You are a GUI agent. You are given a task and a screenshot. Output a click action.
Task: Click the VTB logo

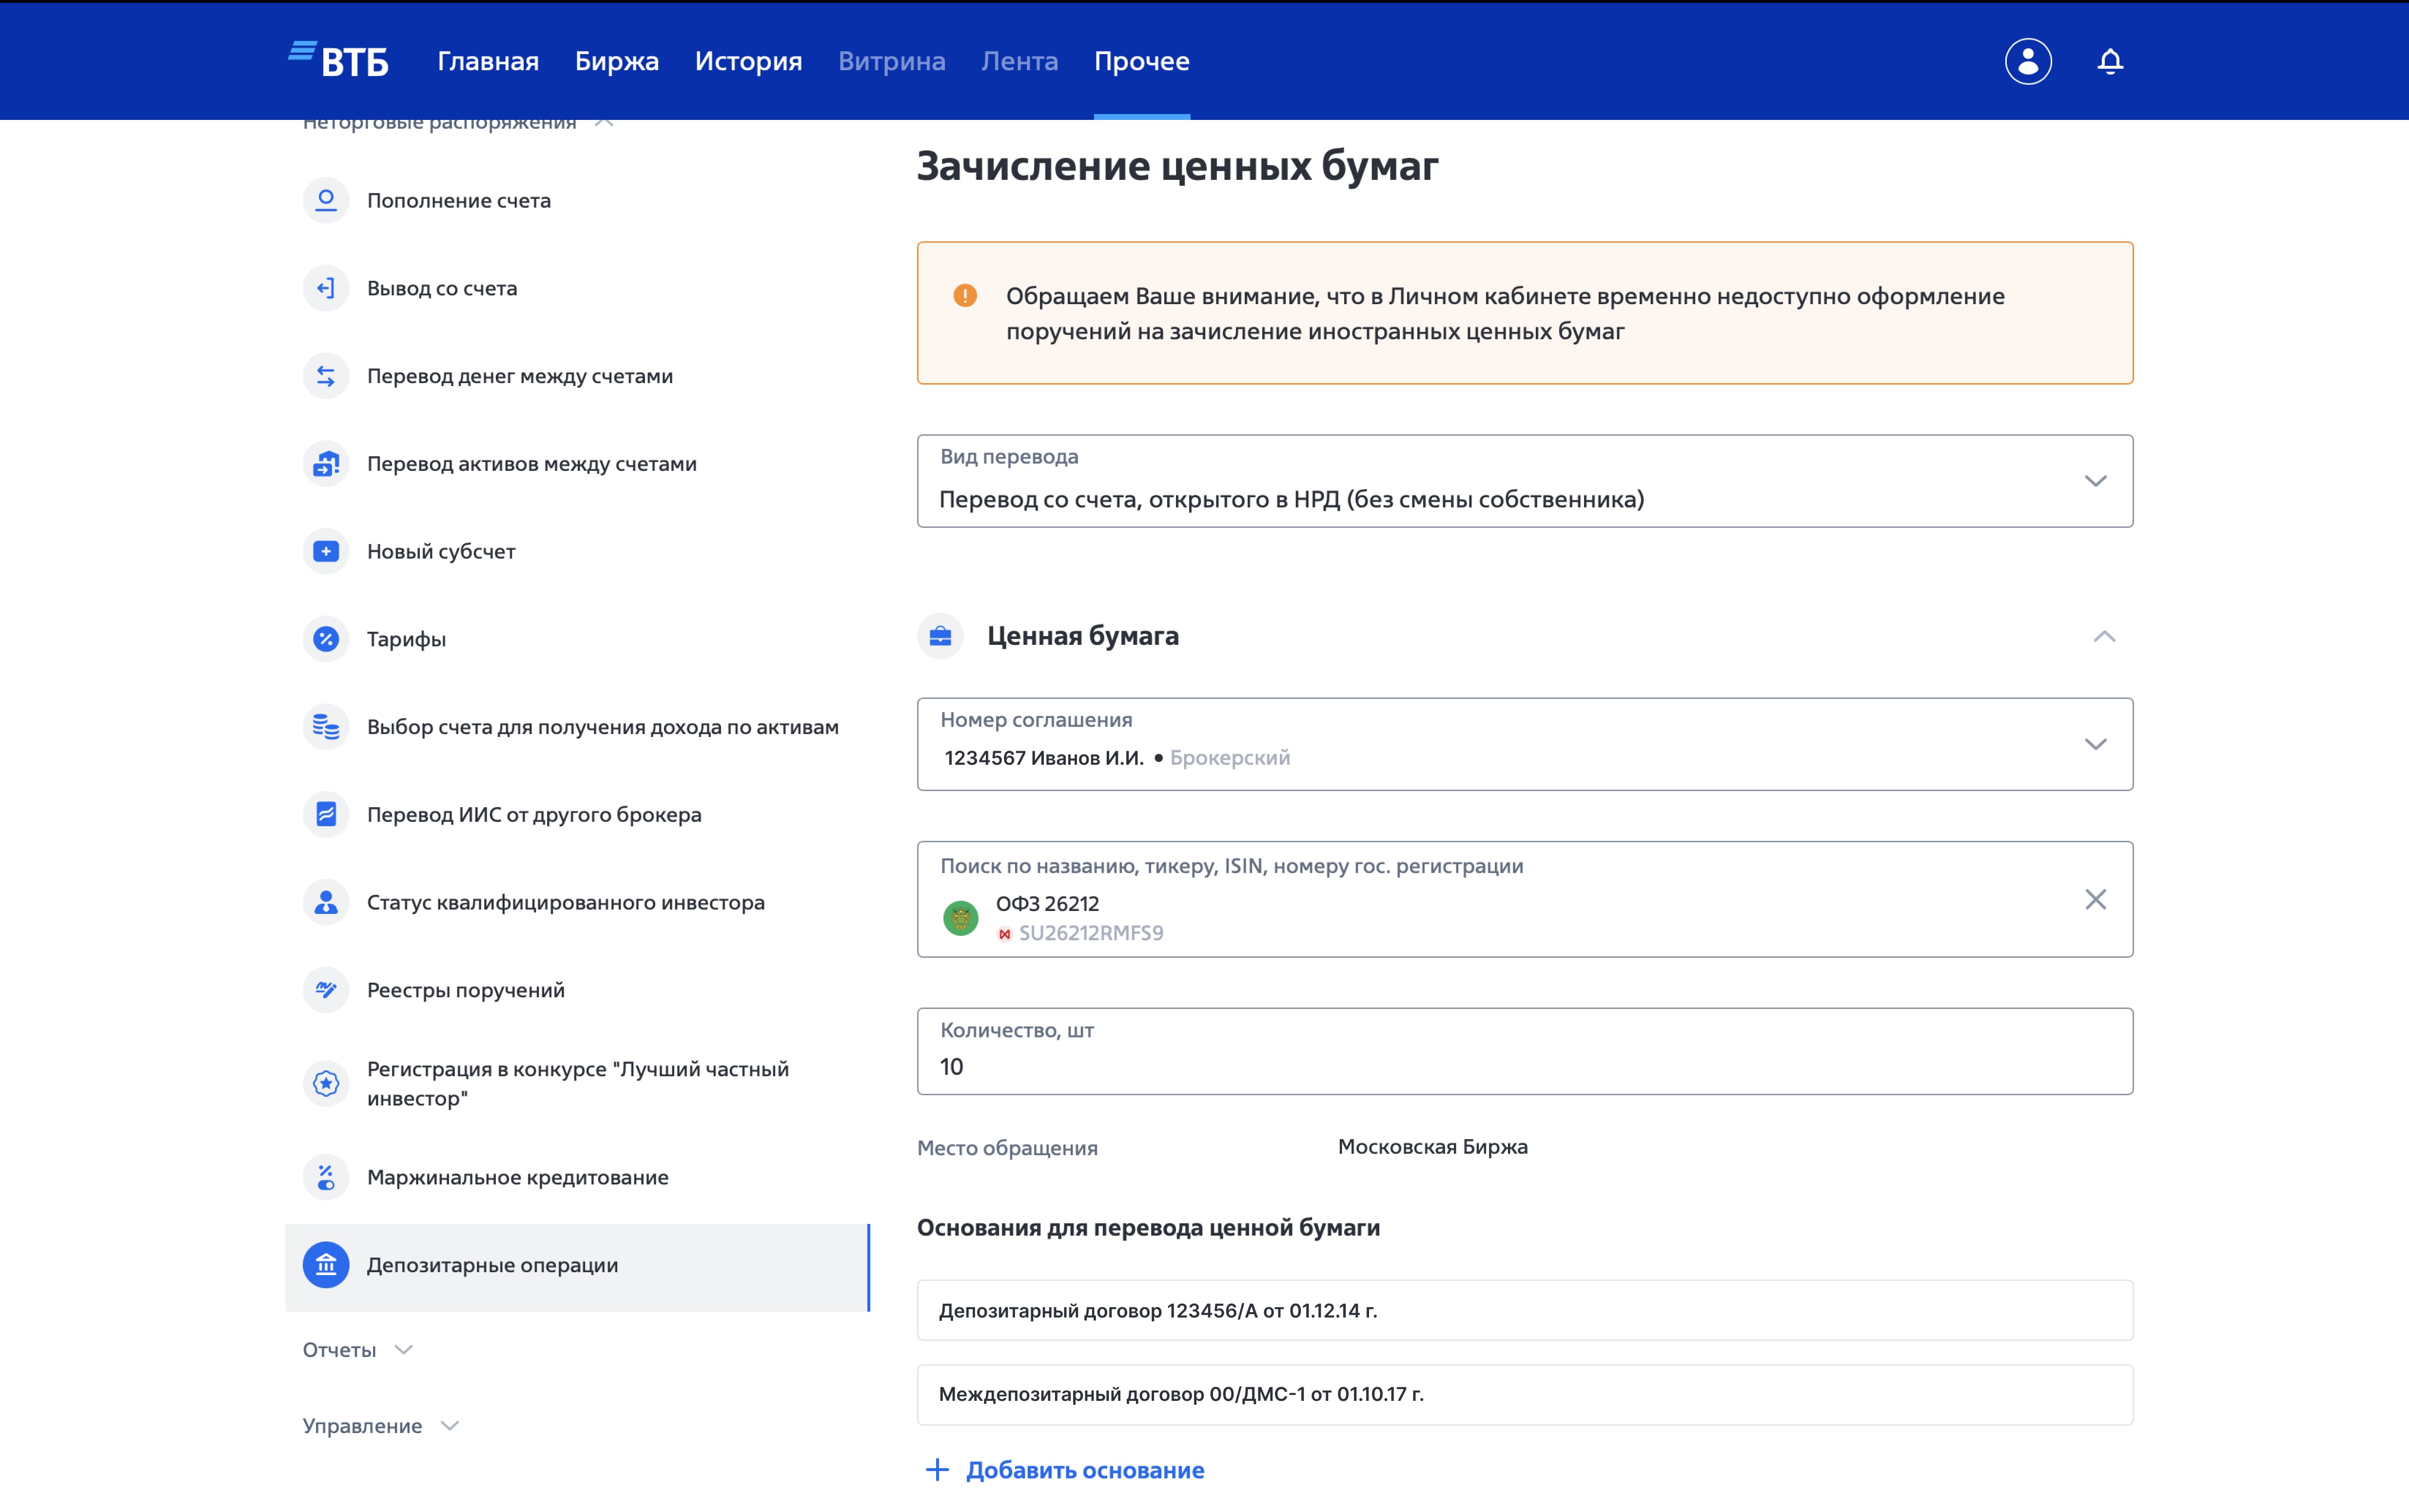[x=338, y=61]
